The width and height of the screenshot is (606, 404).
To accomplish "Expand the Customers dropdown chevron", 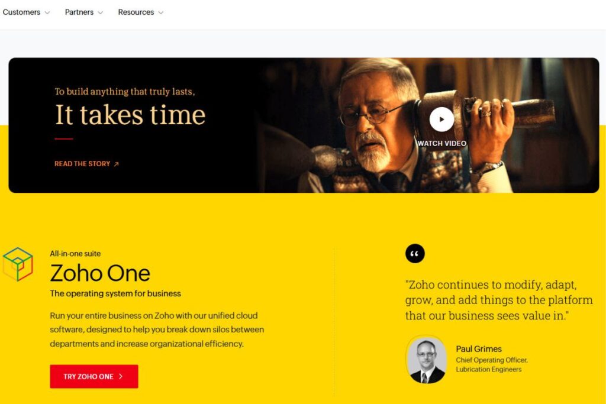I will coord(47,13).
